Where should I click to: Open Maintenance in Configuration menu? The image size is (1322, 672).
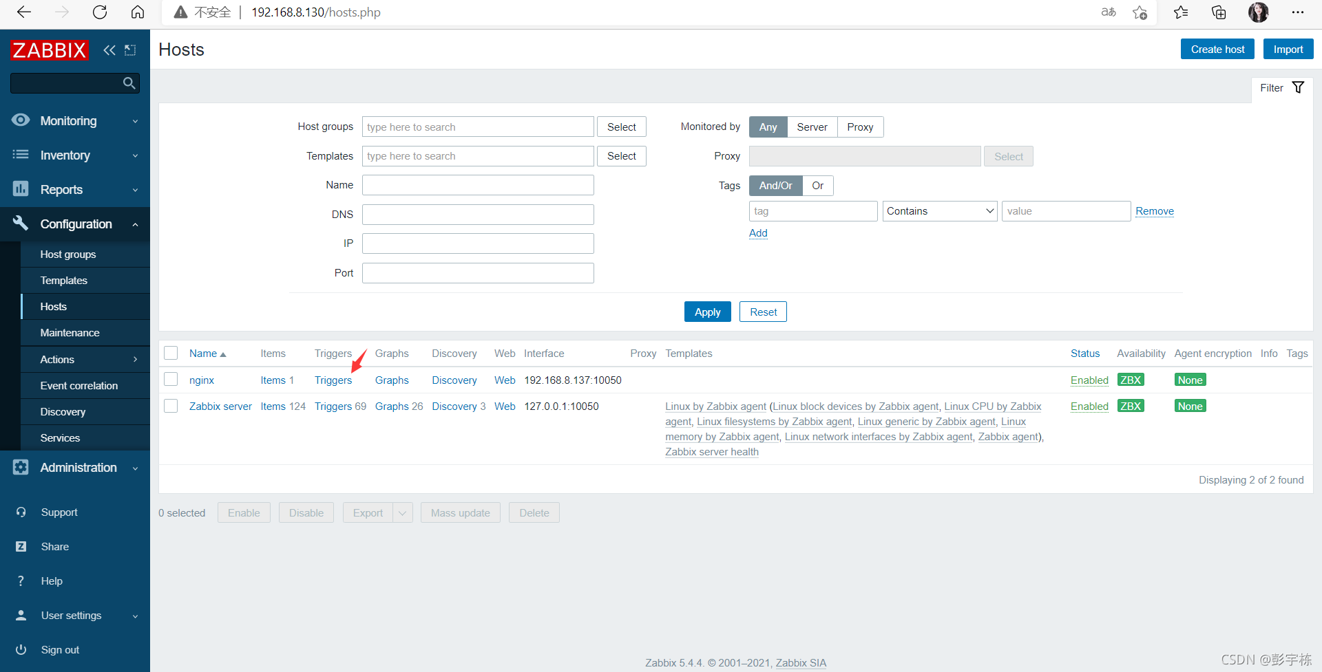[85, 333]
